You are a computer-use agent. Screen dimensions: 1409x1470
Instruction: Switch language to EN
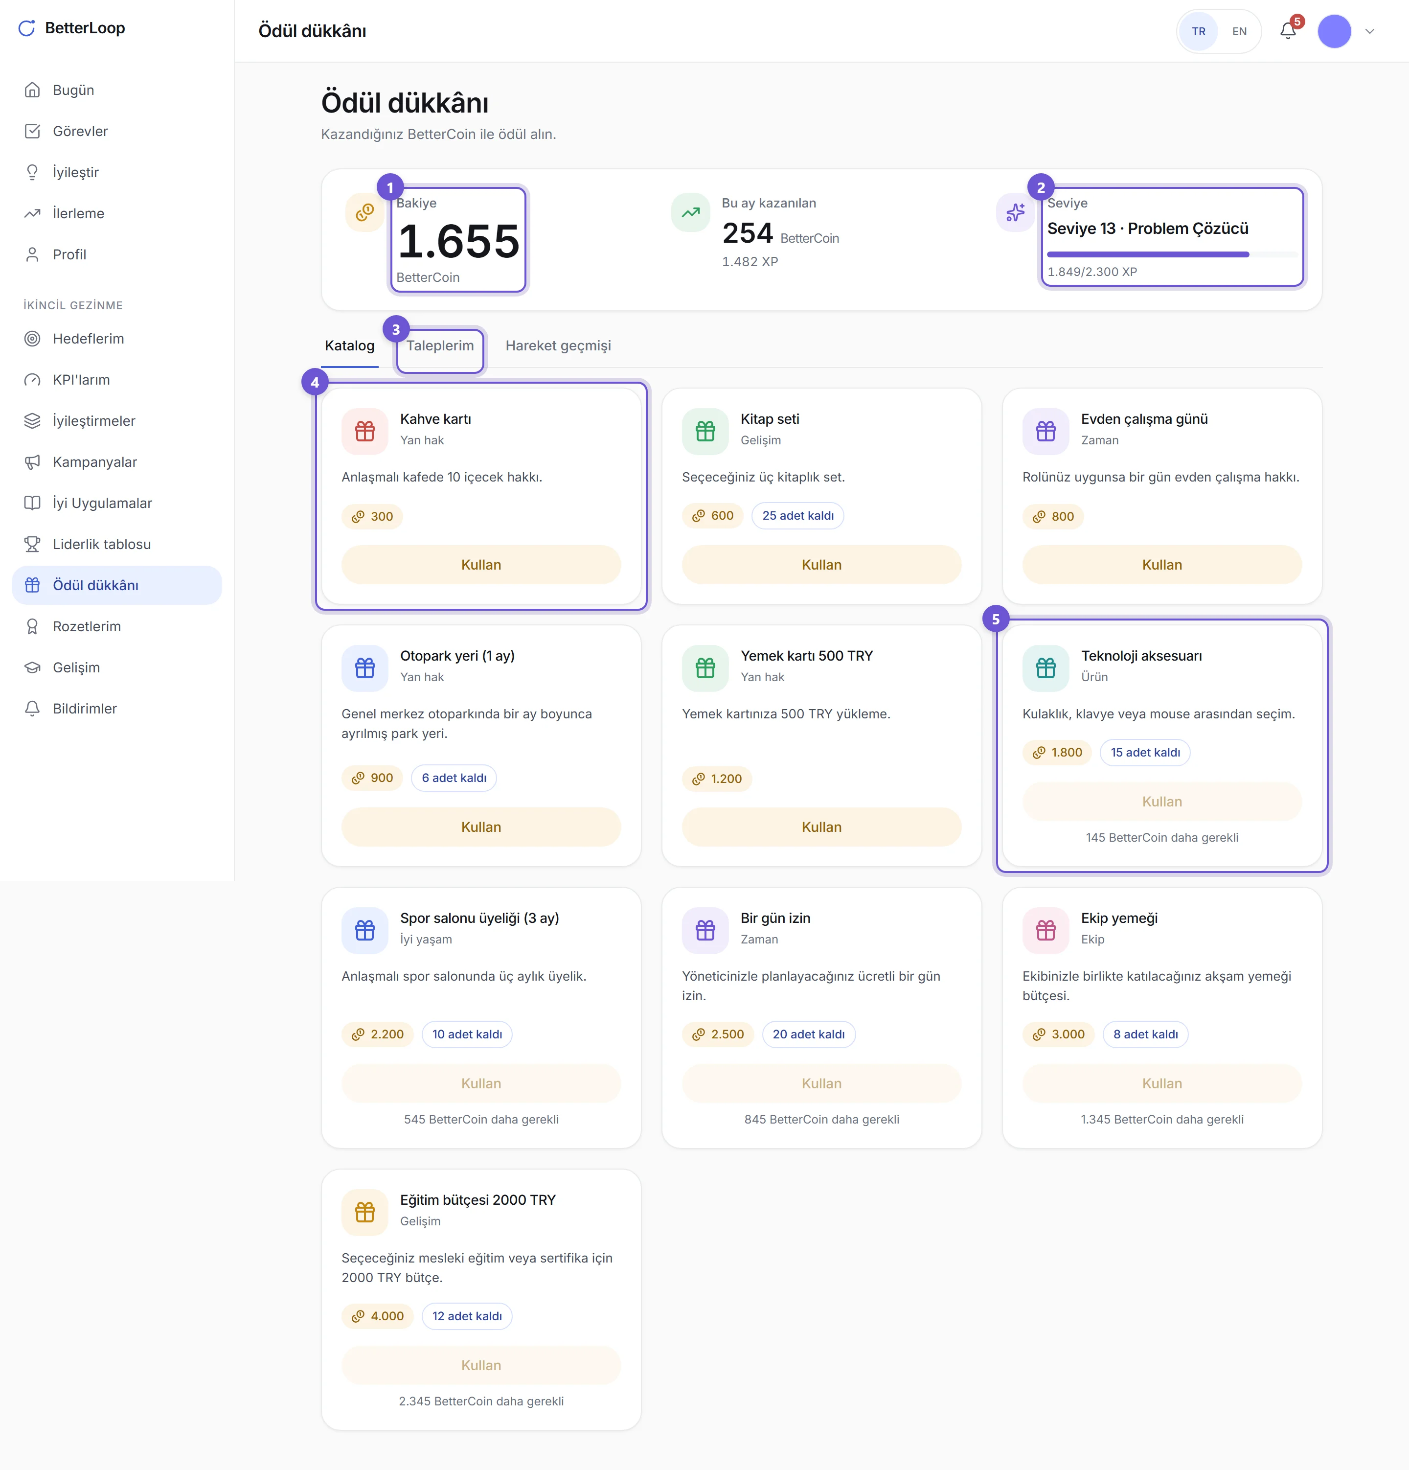[x=1239, y=31]
